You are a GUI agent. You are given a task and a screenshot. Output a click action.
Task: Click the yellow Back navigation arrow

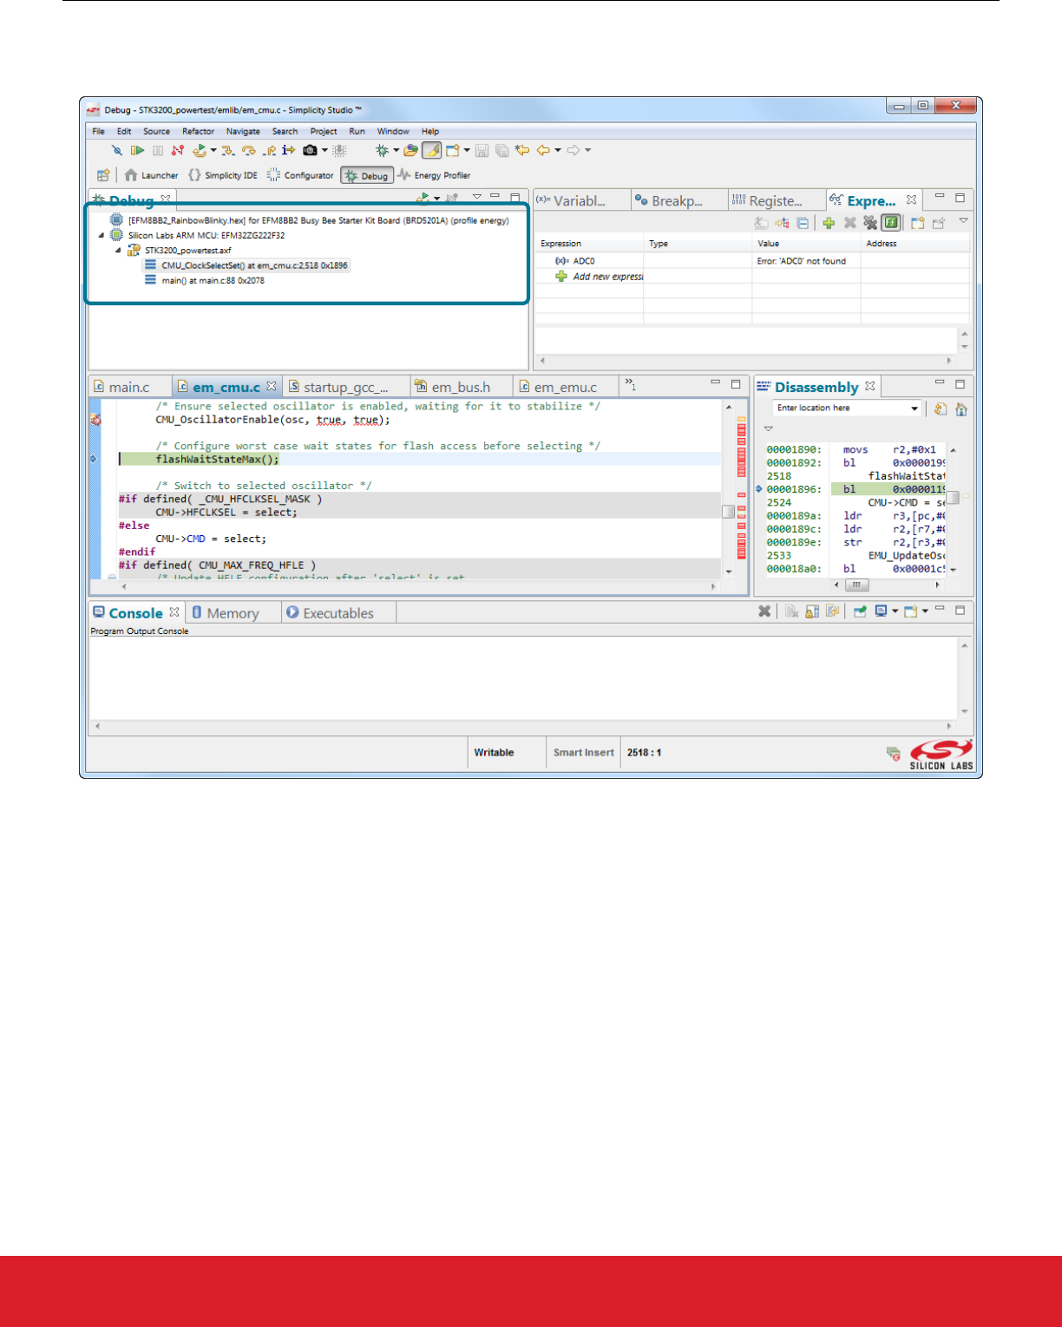(543, 150)
